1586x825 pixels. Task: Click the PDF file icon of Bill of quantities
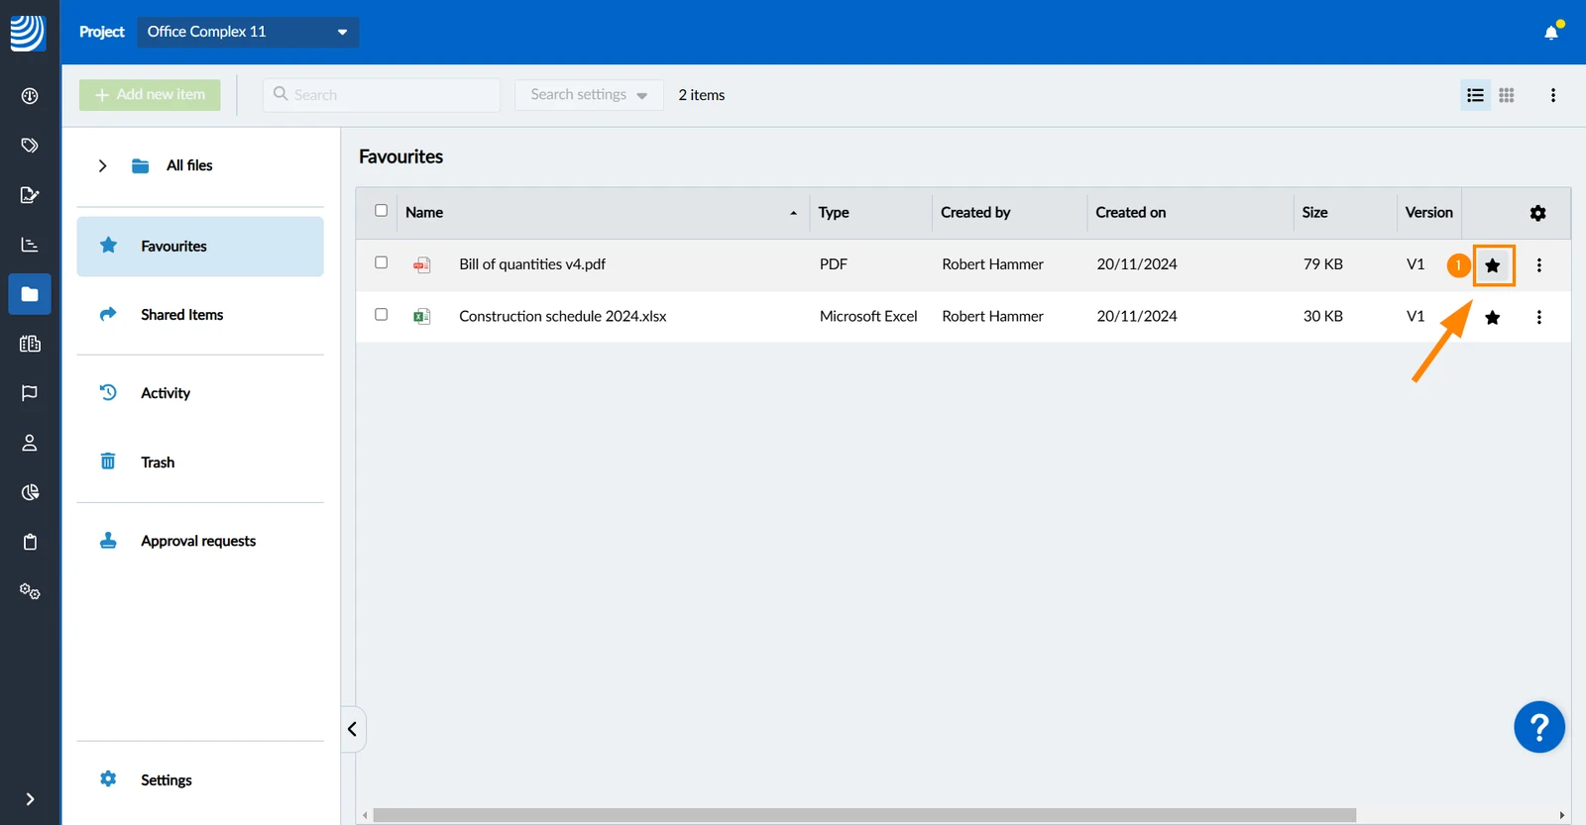[422, 264]
